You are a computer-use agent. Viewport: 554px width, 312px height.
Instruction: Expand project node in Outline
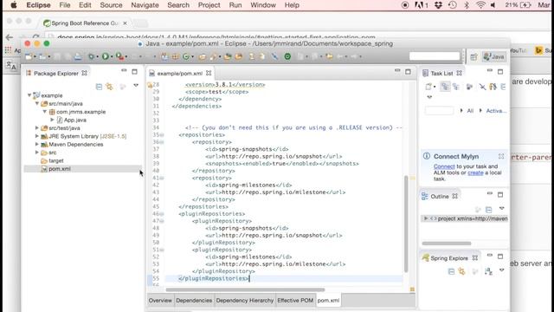(x=426, y=218)
